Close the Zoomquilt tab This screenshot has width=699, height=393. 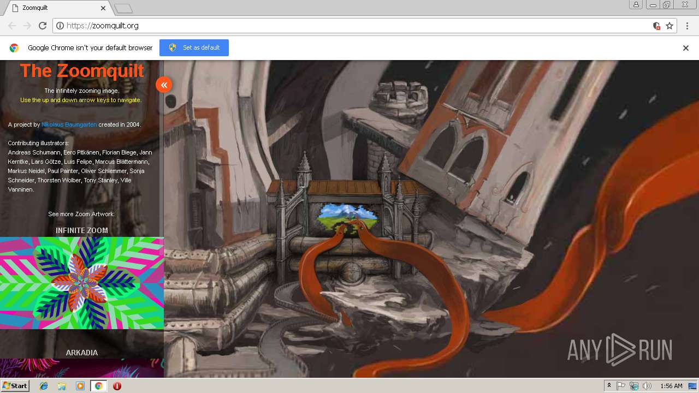pyautogui.click(x=103, y=8)
